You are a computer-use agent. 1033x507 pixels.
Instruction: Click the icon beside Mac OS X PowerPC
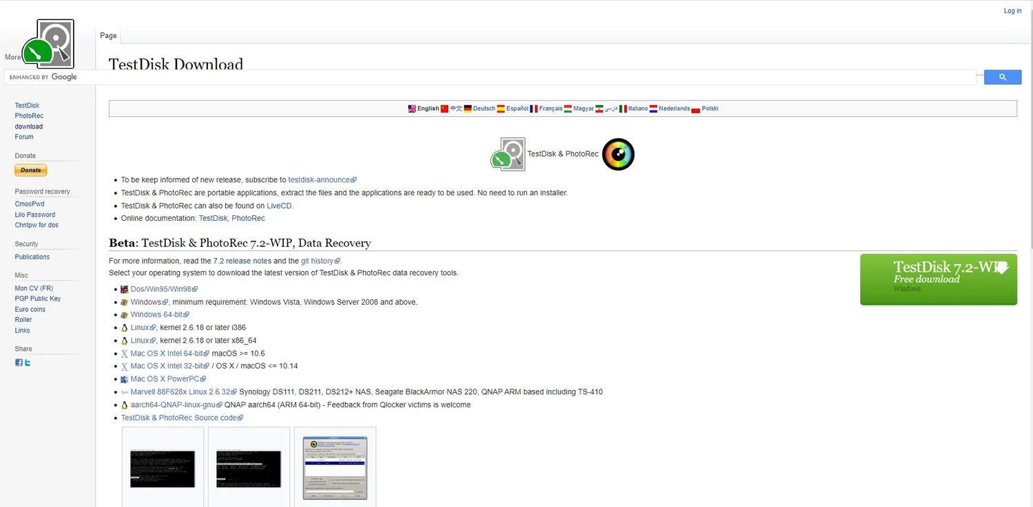[x=125, y=379]
